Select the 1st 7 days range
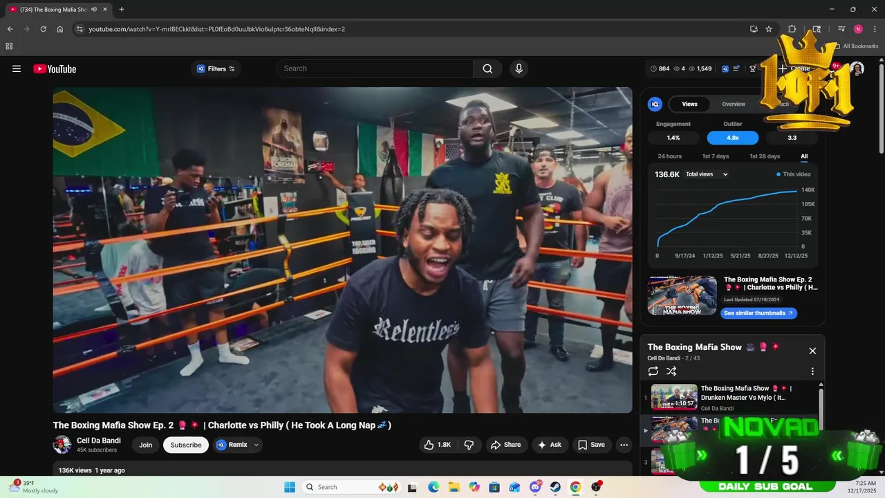The width and height of the screenshot is (885, 498). (x=716, y=156)
